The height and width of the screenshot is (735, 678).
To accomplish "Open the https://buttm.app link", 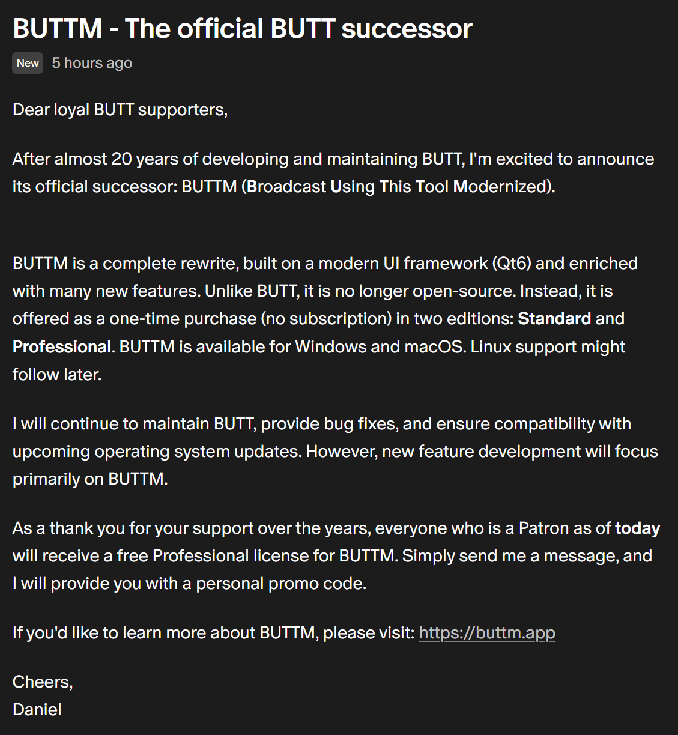I will point(486,632).
